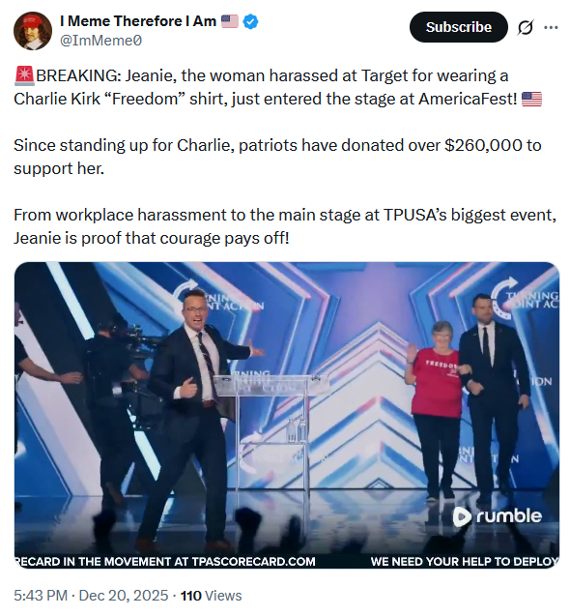
Task: Click the flag emoji beside the display name
Action: point(230,21)
